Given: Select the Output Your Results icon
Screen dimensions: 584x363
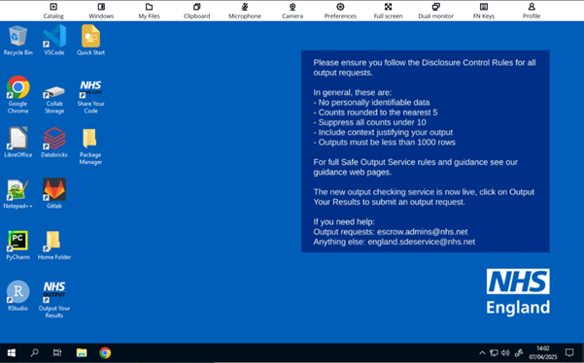Looking at the screenshot, I should [54, 299].
